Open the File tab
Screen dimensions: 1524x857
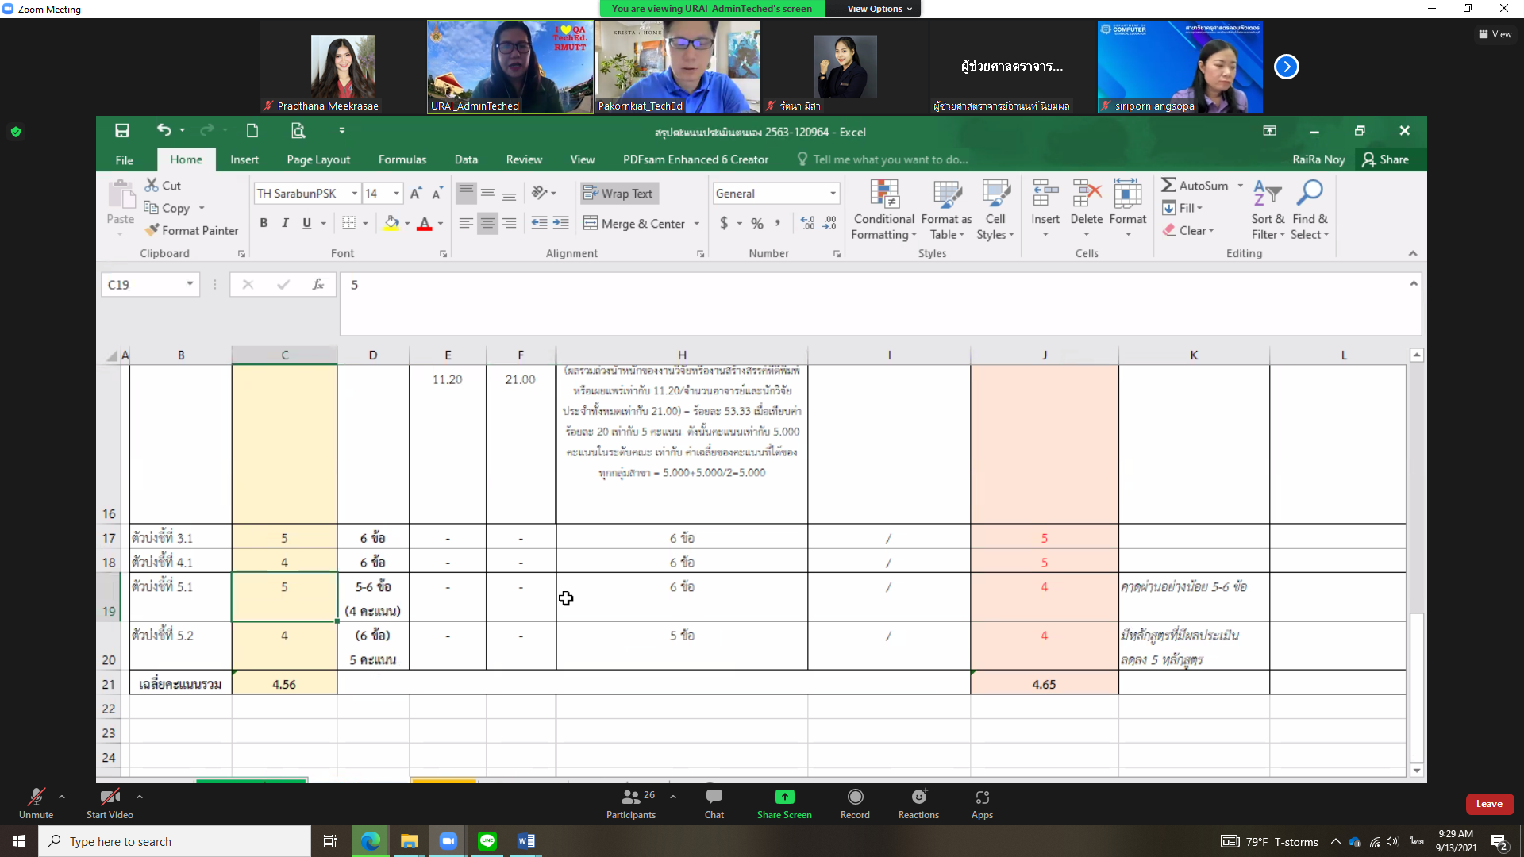tap(125, 159)
